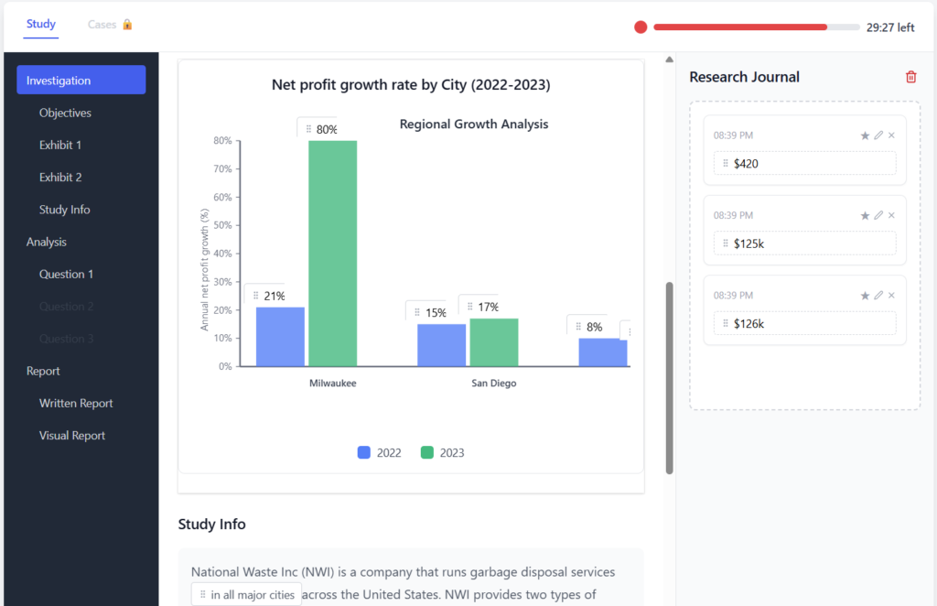Click the red record timer indicator
Image resolution: width=937 pixels, height=606 pixels.
tap(641, 27)
